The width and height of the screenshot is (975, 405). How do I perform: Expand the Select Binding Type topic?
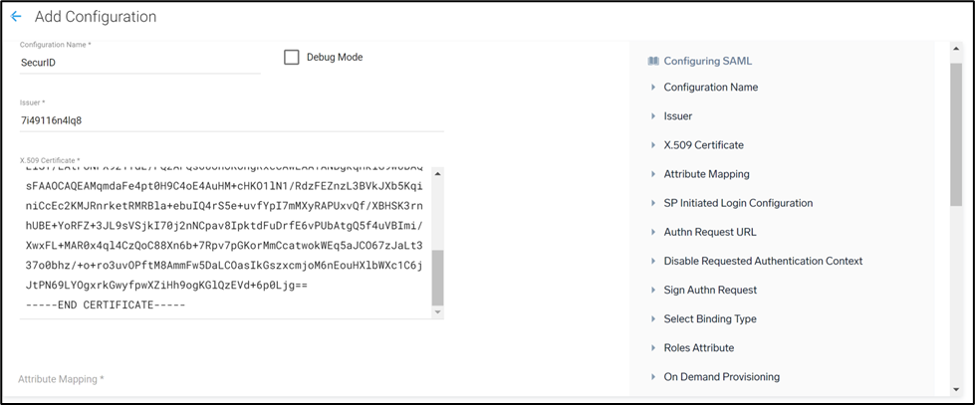click(x=710, y=318)
